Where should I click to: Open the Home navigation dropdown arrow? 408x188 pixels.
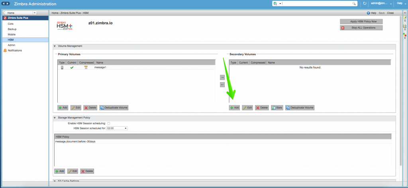pos(35,13)
